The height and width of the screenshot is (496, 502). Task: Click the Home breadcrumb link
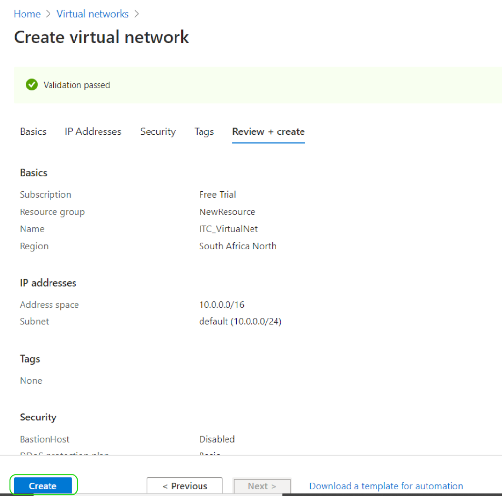(x=27, y=14)
